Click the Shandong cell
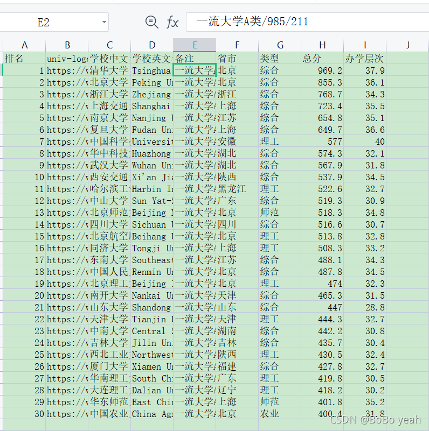 (152, 307)
